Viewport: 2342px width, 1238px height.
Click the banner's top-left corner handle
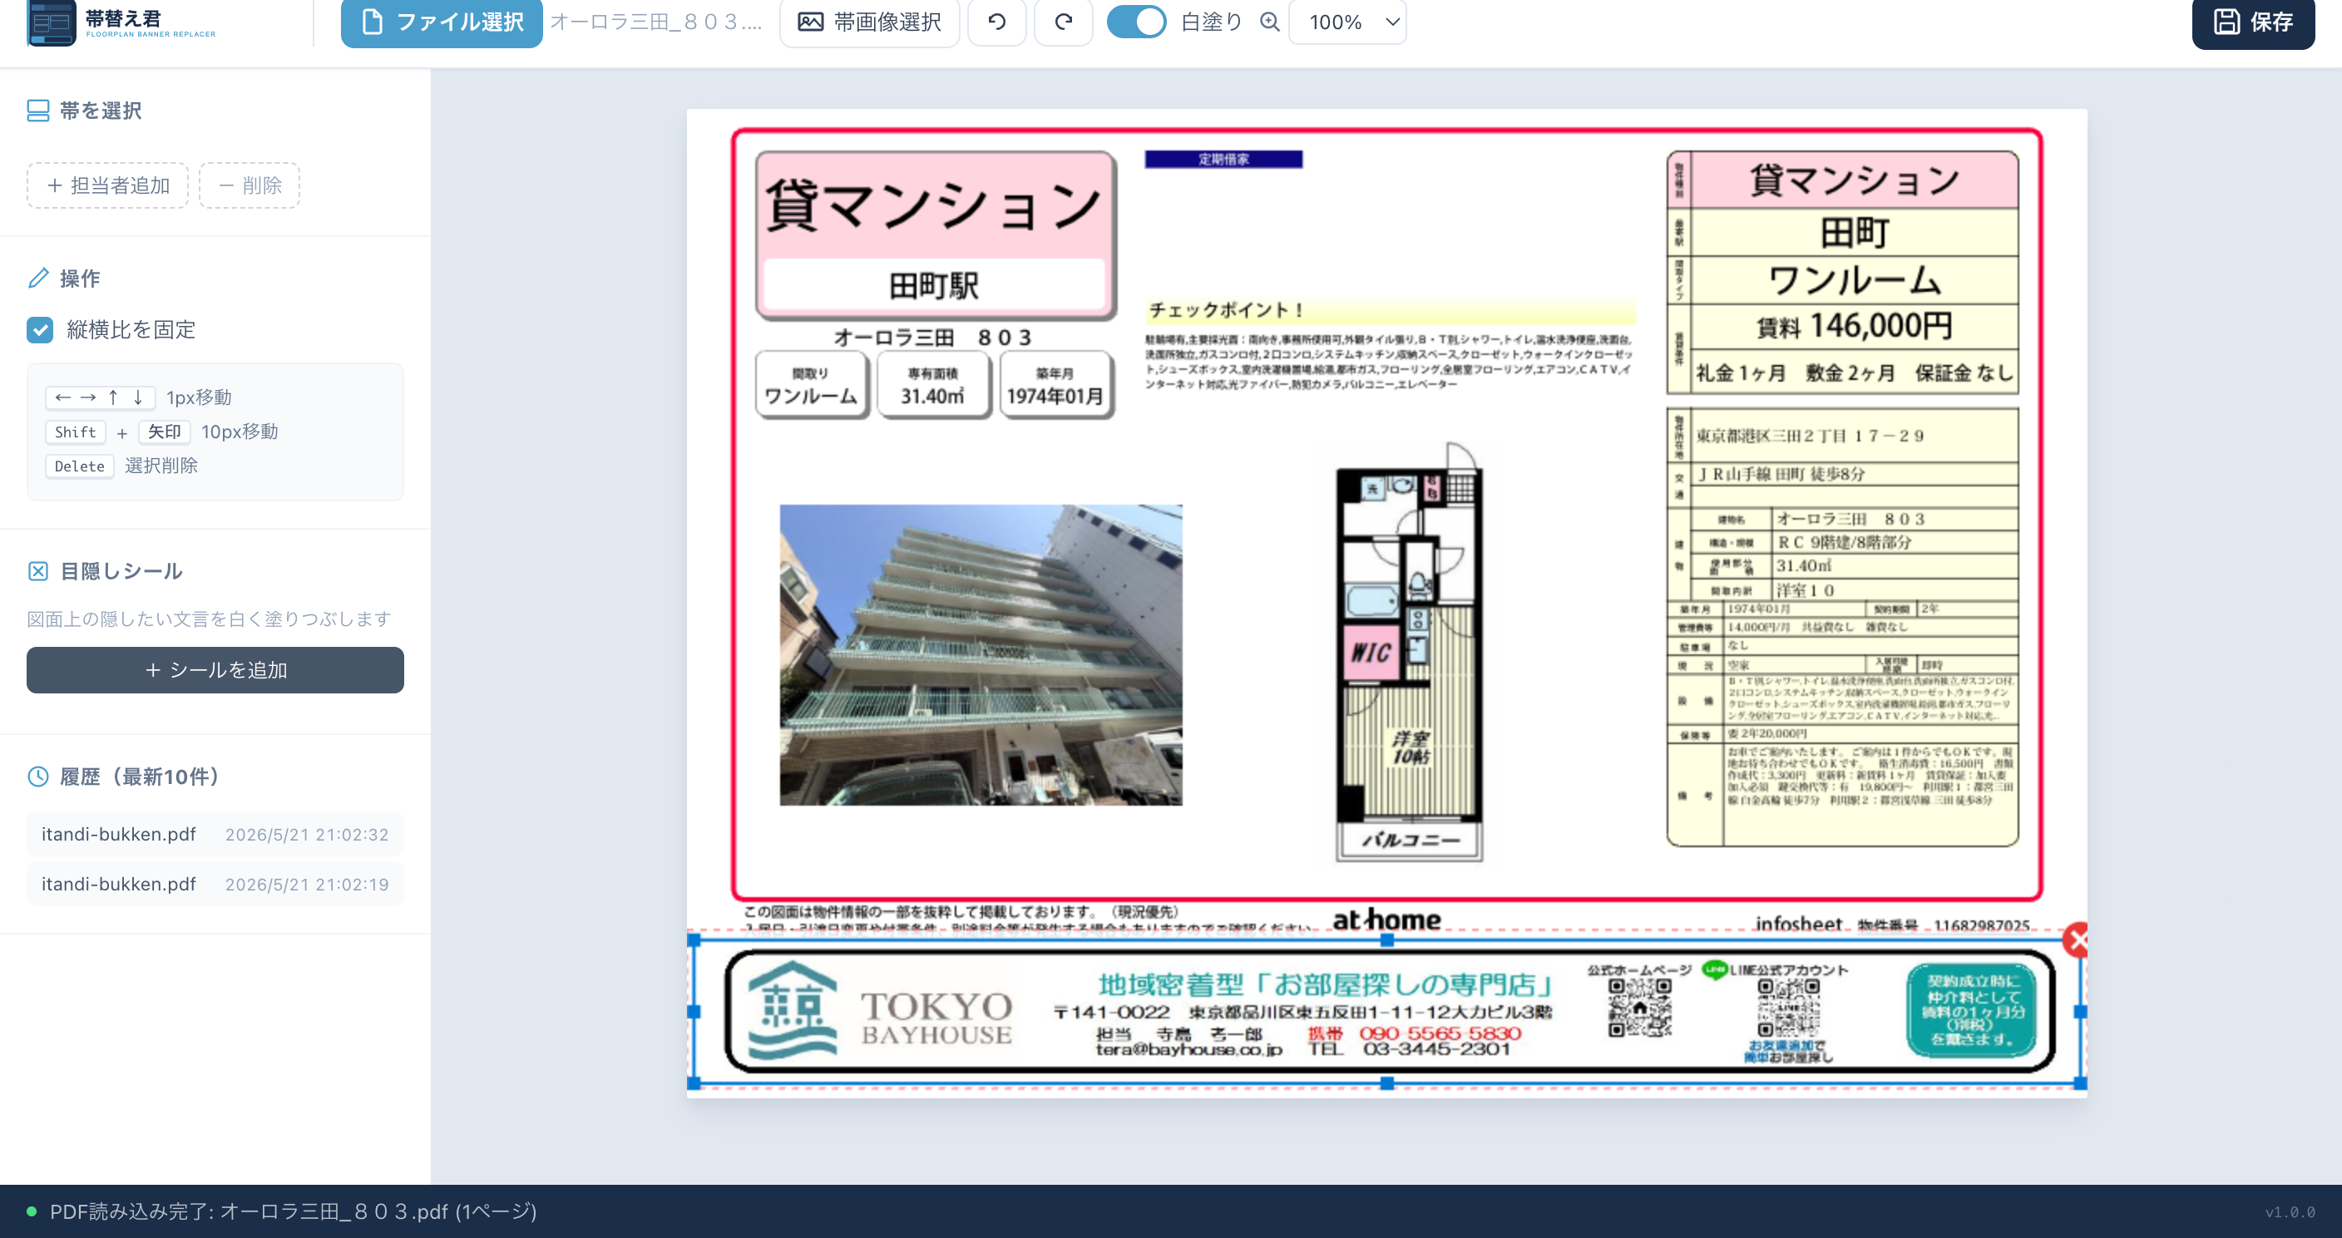(694, 941)
